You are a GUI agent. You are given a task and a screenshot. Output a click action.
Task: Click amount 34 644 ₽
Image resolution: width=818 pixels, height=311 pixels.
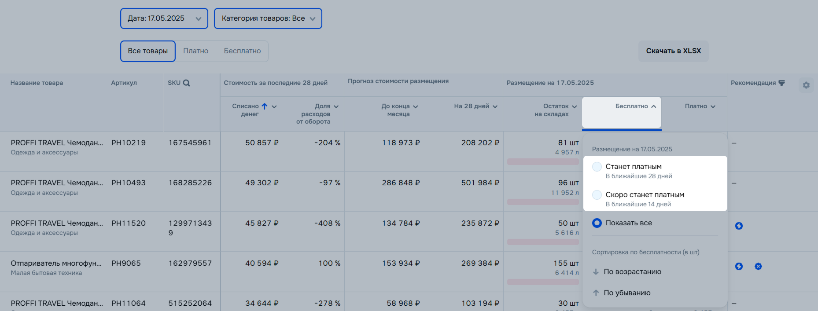click(x=262, y=303)
